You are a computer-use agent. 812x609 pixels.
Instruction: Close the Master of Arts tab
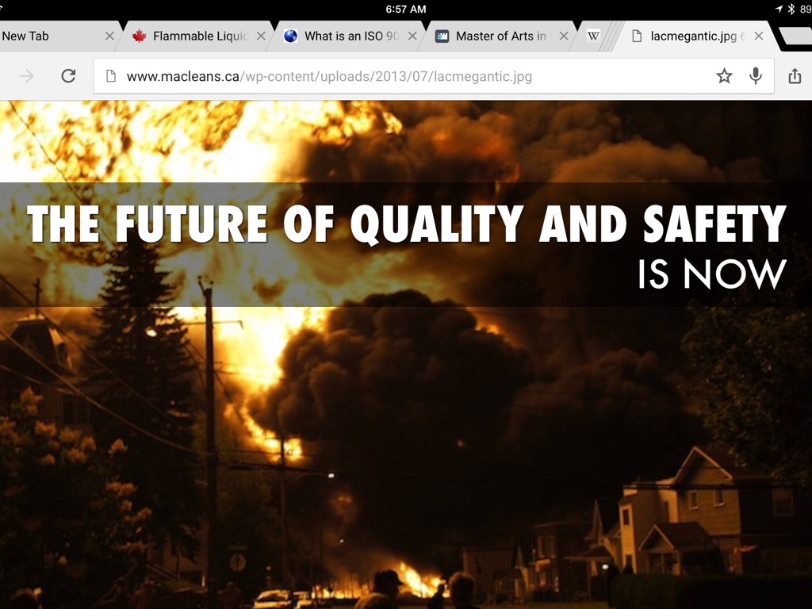click(x=564, y=36)
